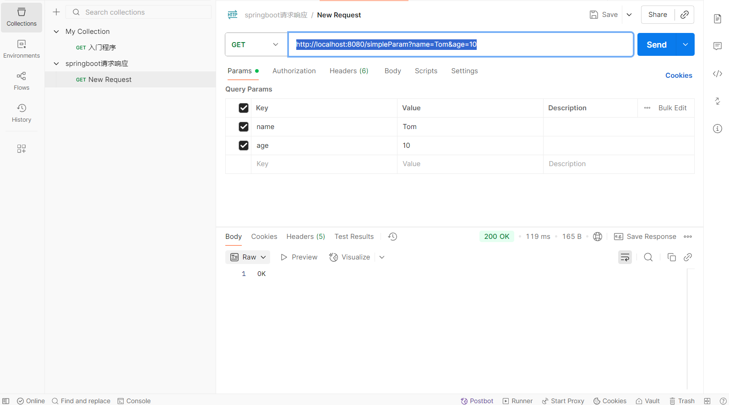
Task: Collapse the My Collection folder
Action: click(x=56, y=32)
